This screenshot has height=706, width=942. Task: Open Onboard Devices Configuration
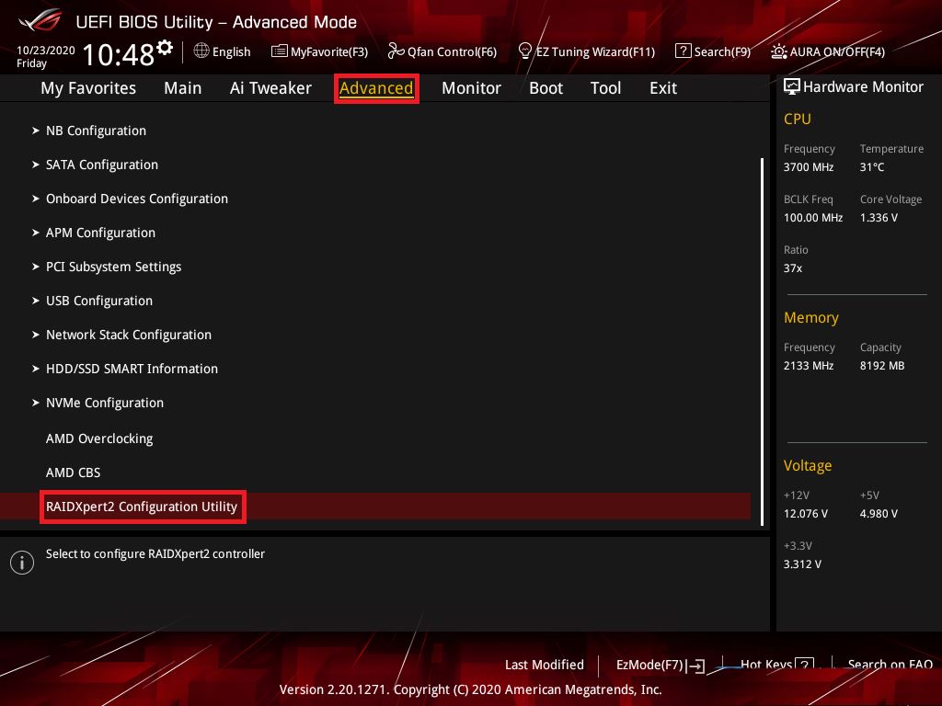(137, 199)
